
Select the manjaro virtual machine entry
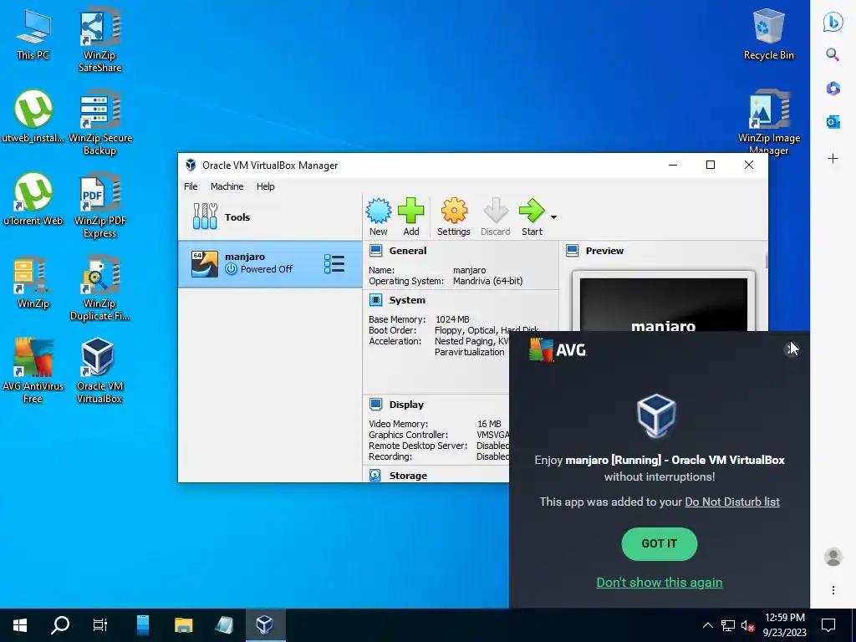click(x=270, y=263)
